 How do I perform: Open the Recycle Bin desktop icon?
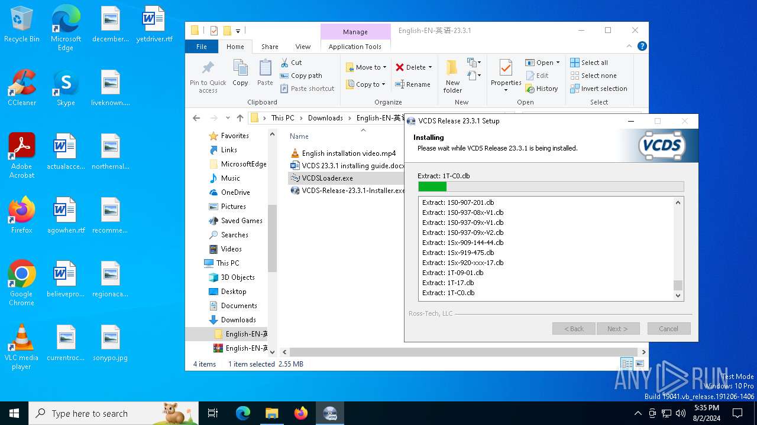tap(22, 25)
